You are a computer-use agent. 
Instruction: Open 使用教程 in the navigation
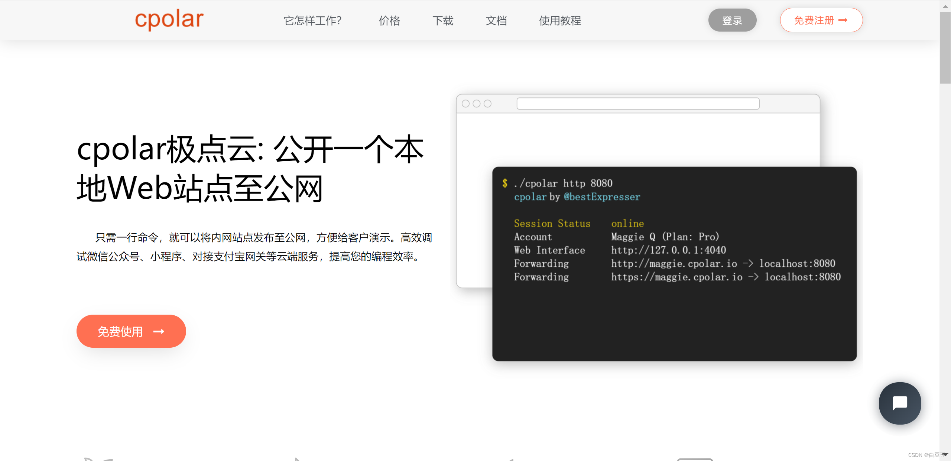[x=560, y=20]
